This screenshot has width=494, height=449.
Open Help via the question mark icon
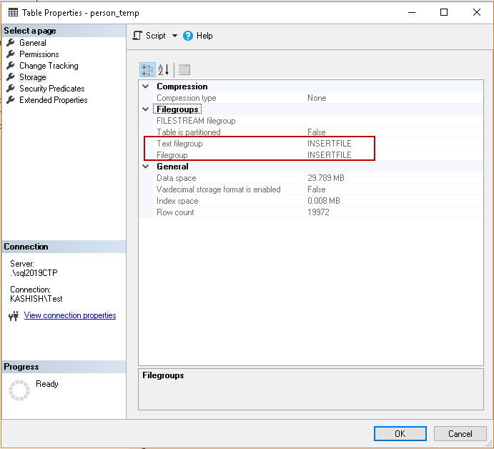[188, 36]
